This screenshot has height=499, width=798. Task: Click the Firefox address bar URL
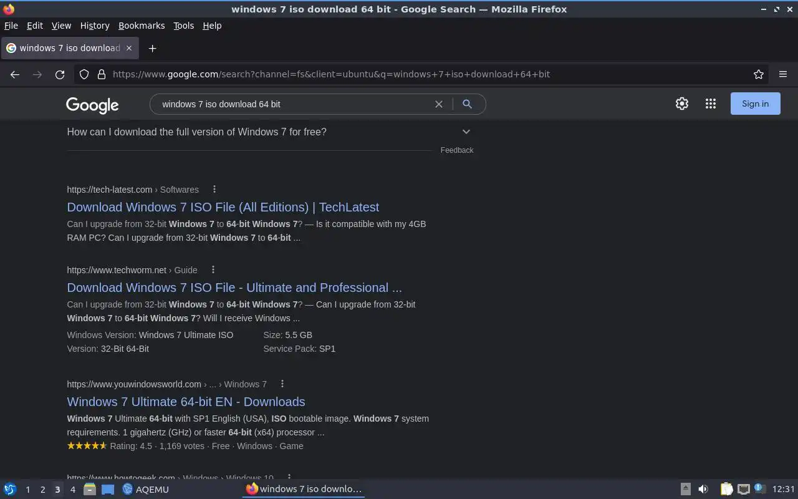click(331, 74)
